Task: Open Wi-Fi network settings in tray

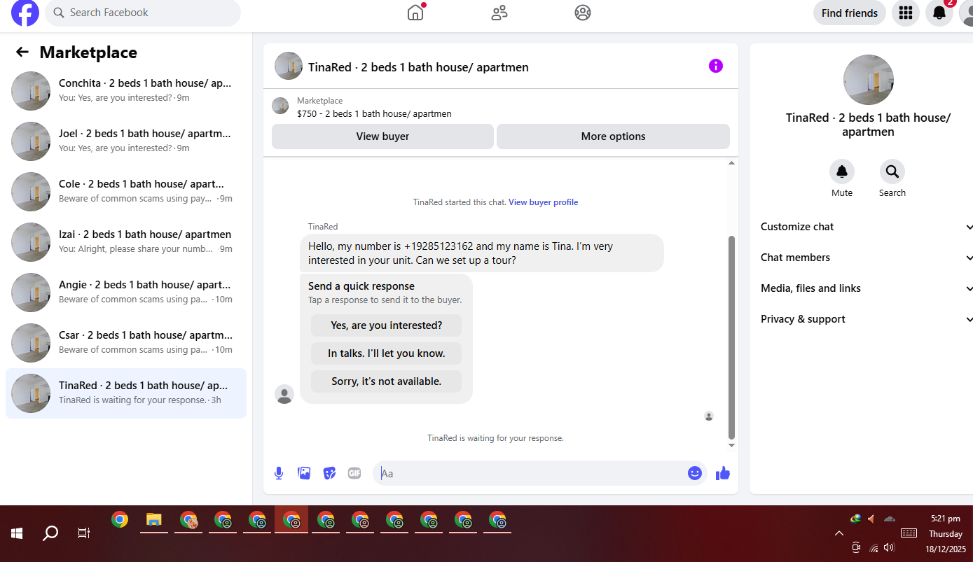Action: [x=874, y=547]
